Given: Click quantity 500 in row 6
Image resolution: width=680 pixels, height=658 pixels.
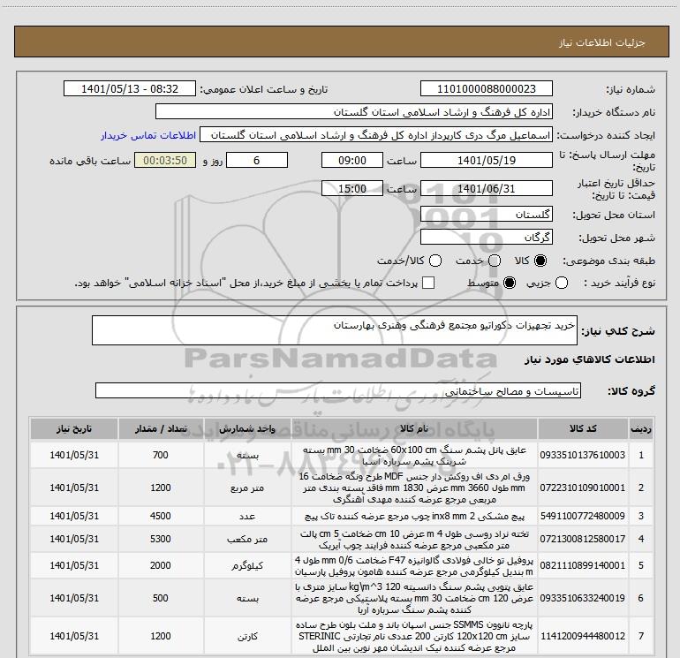Looking at the screenshot, I should (161, 598).
